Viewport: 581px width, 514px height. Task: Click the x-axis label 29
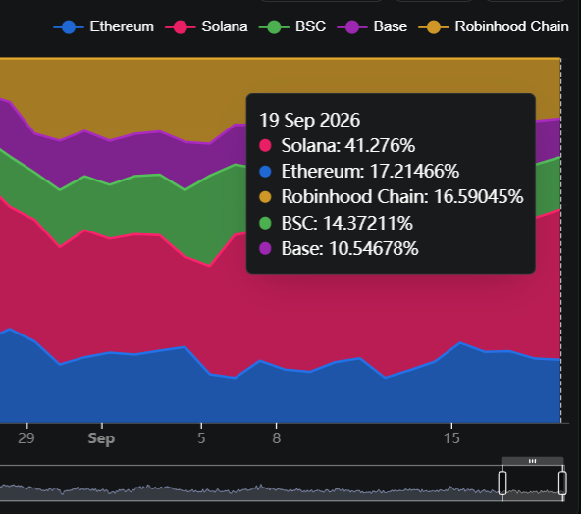point(26,438)
